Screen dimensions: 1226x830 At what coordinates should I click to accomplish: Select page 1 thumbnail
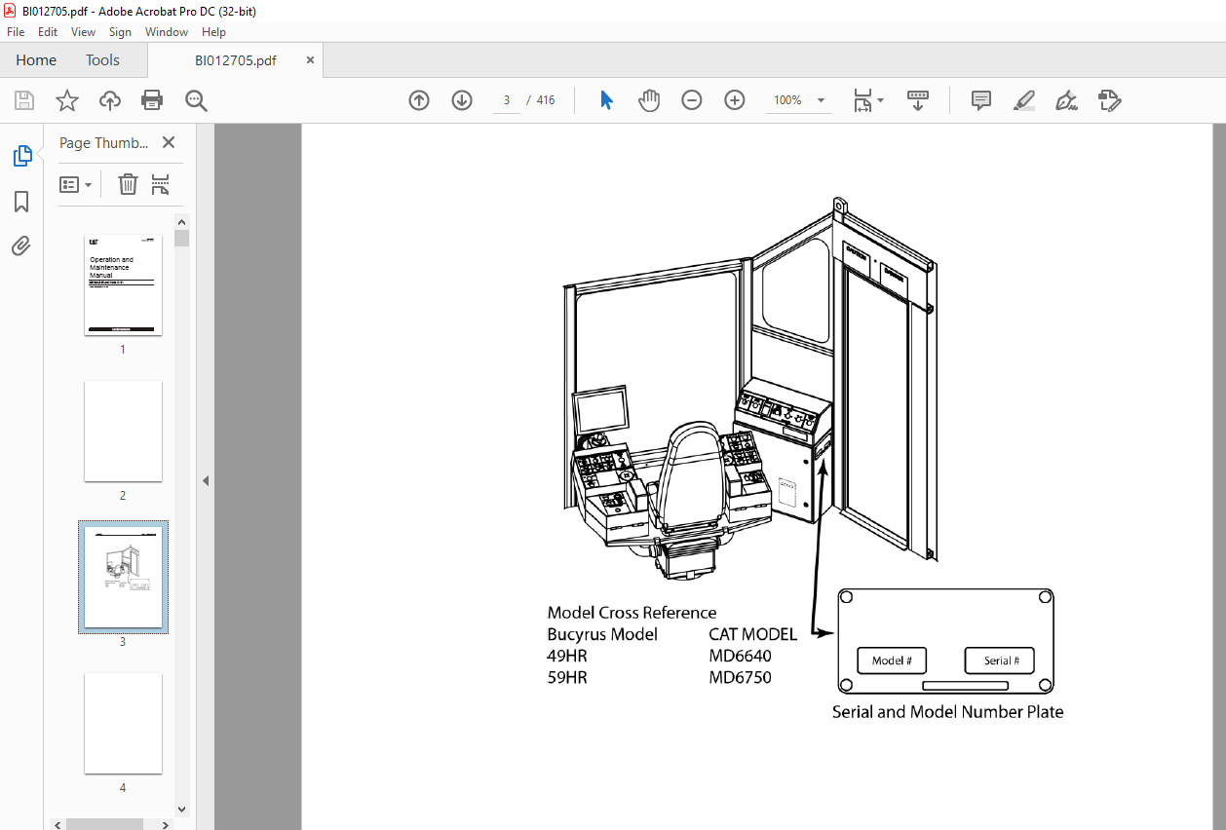[x=123, y=285]
